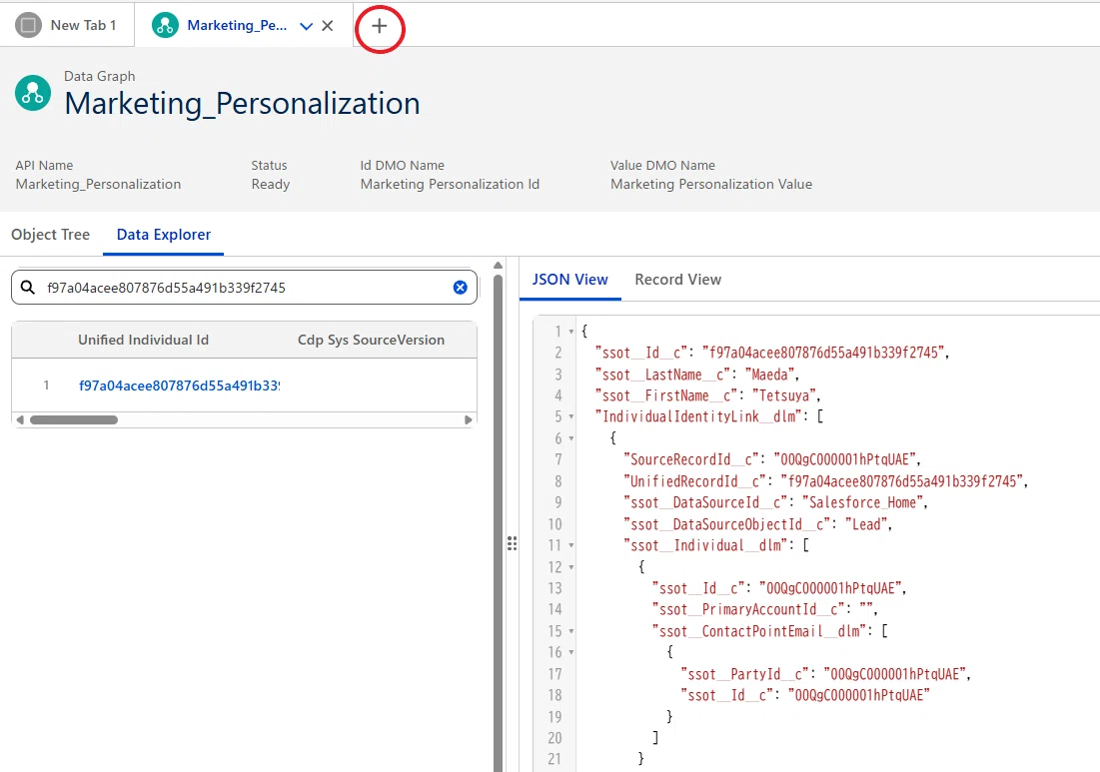Select the Marketing_Pe... workspace tab

click(x=237, y=25)
